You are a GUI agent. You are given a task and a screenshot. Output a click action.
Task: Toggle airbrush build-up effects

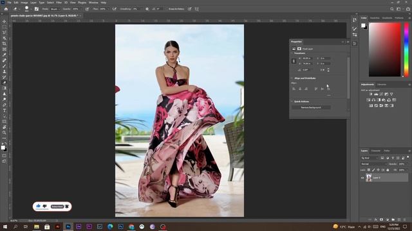point(115,9)
